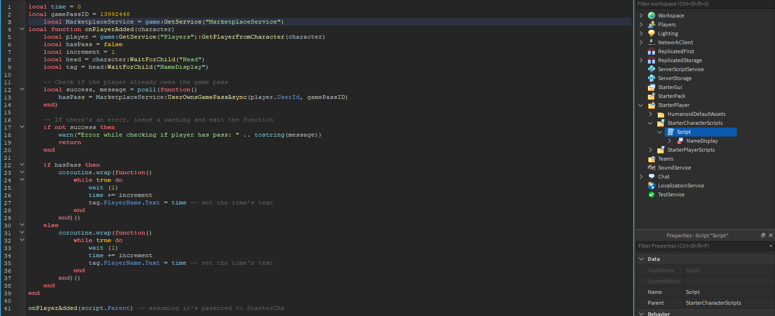Click the ReplicatedFirst icon
The width and height of the screenshot is (775, 316).
[651, 51]
